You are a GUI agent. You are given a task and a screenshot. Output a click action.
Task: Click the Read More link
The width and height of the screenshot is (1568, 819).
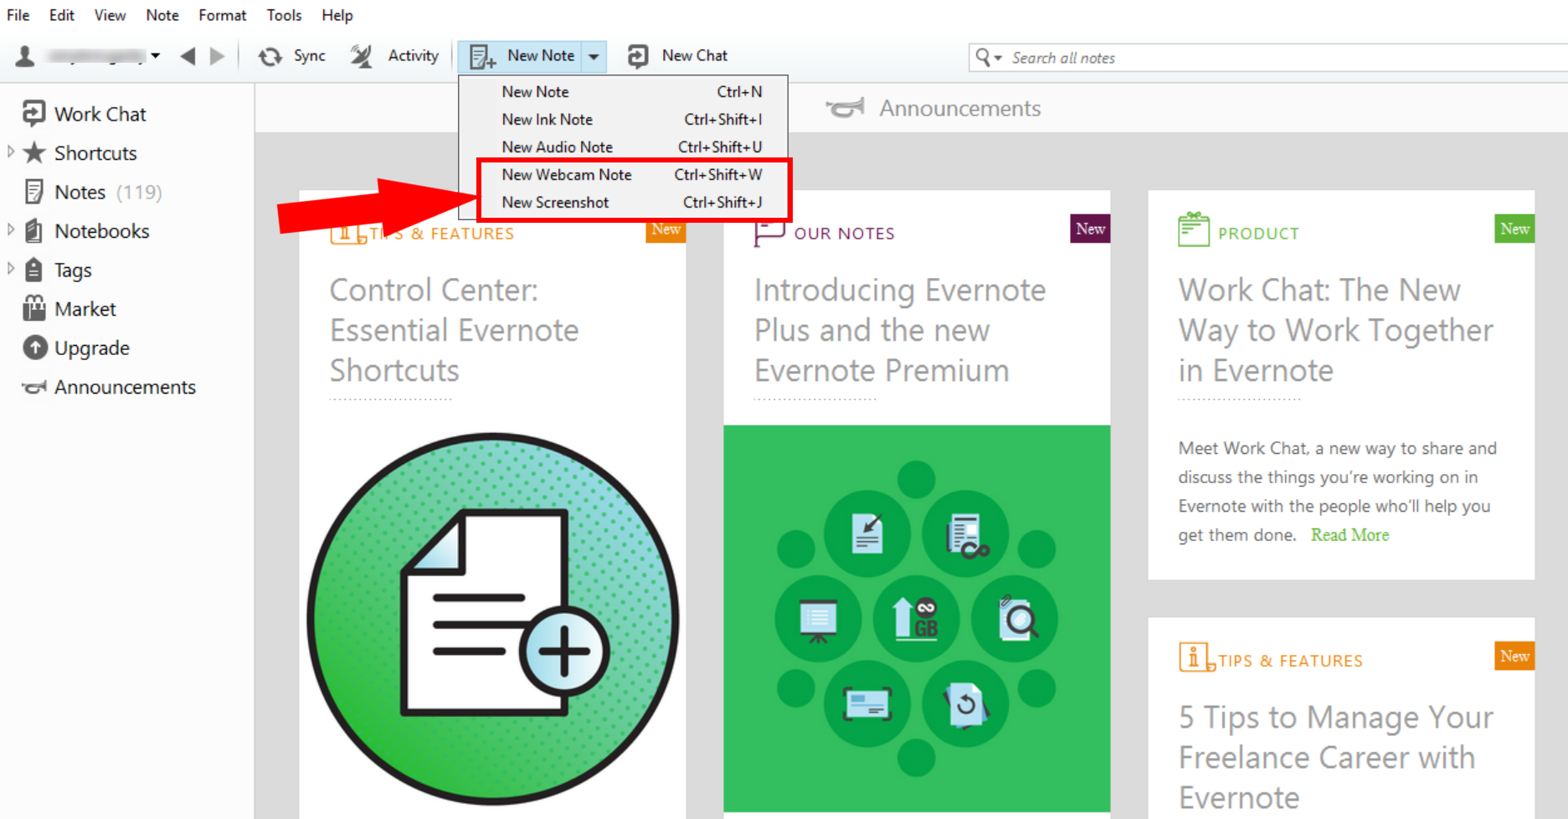[1350, 534]
